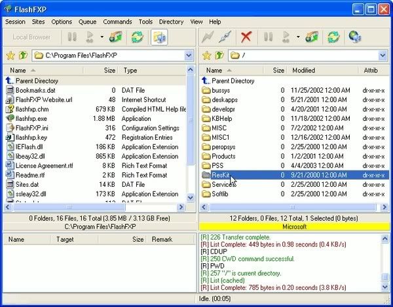Select the Products folder in remote list

[223, 156]
